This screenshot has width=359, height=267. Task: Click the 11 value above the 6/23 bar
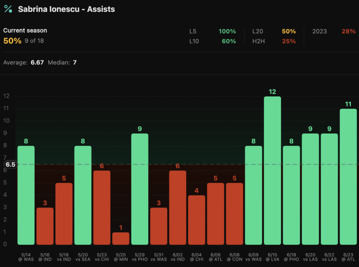point(348,104)
